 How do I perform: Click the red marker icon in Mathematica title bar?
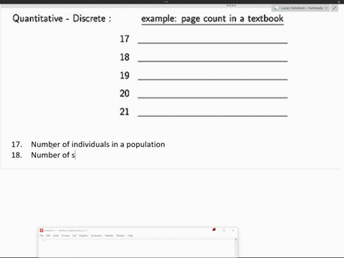click(214, 230)
